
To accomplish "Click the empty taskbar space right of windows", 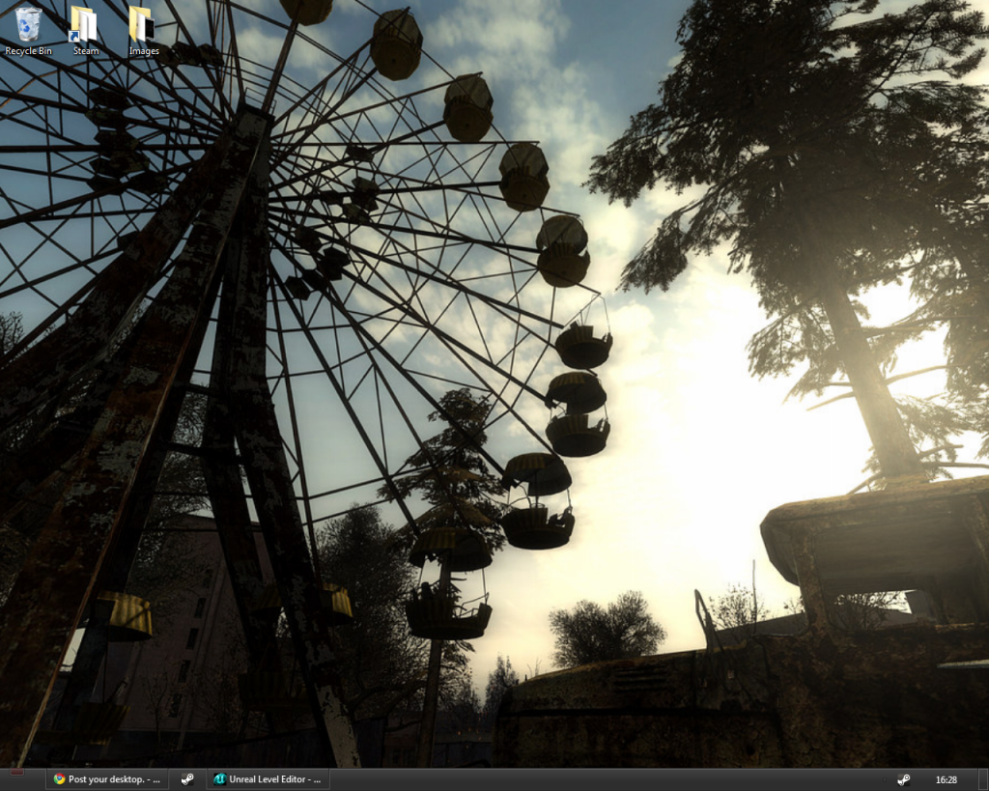I will (579, 779).
